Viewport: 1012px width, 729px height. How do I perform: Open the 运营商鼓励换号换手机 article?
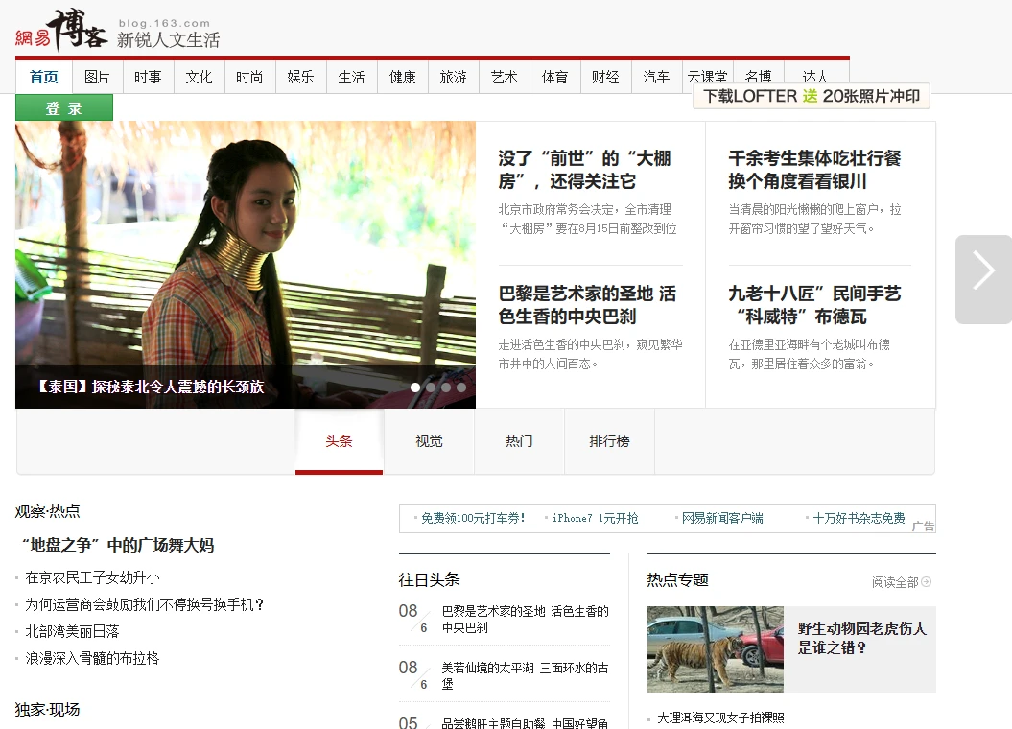click(x=145, y=604)
